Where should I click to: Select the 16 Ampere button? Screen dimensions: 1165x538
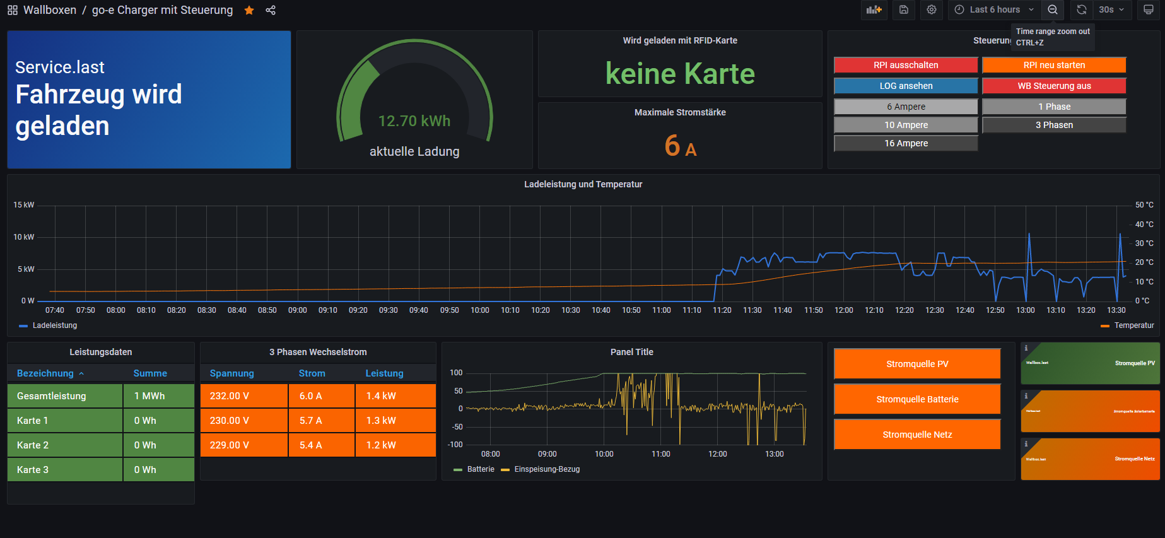click(906, 143)
